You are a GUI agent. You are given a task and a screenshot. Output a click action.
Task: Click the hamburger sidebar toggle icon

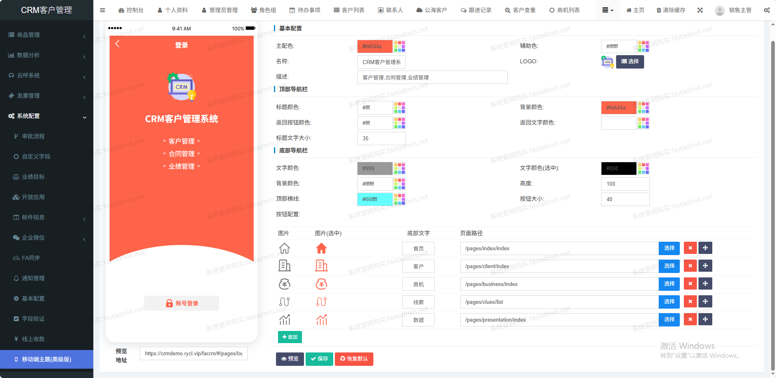pyautogui.click(x=102, y=10)
